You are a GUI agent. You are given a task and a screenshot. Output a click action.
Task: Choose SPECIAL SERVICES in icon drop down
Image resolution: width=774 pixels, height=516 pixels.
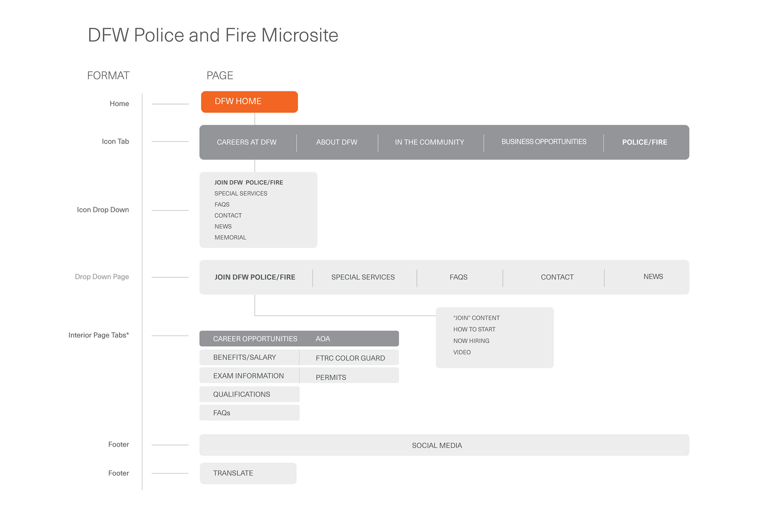click(x=241, y=193)
